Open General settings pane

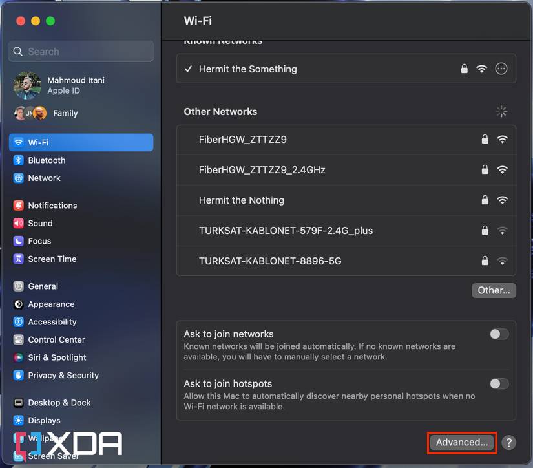pos(81,286)
